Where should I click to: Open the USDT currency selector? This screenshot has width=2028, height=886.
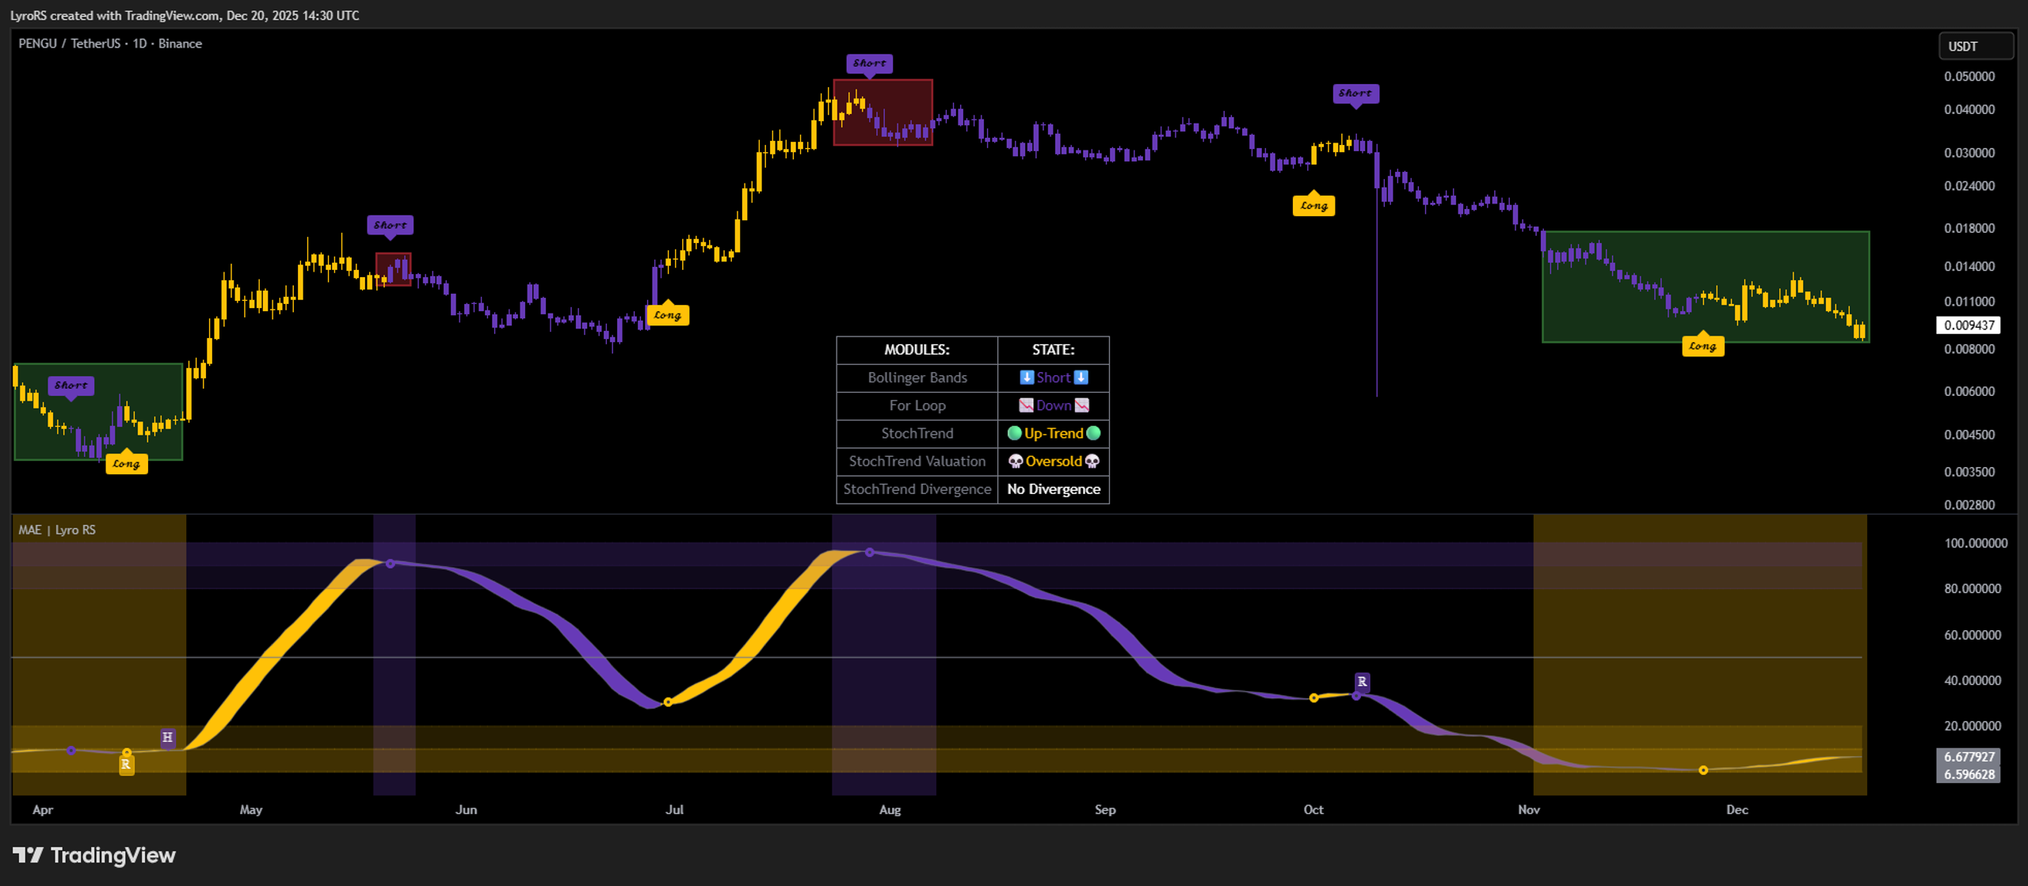pos(1975,46)
